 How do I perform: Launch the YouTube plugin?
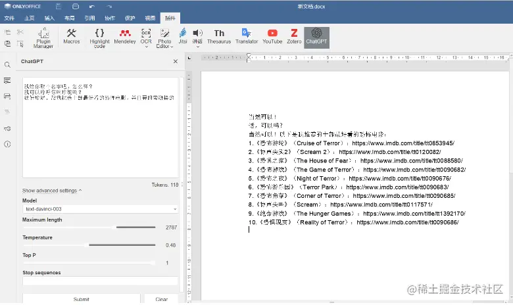tap(272, 36)
